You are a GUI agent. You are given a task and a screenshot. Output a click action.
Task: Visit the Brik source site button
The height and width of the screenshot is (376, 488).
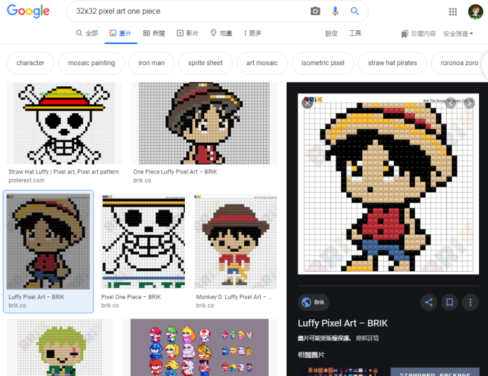[313, 302]
